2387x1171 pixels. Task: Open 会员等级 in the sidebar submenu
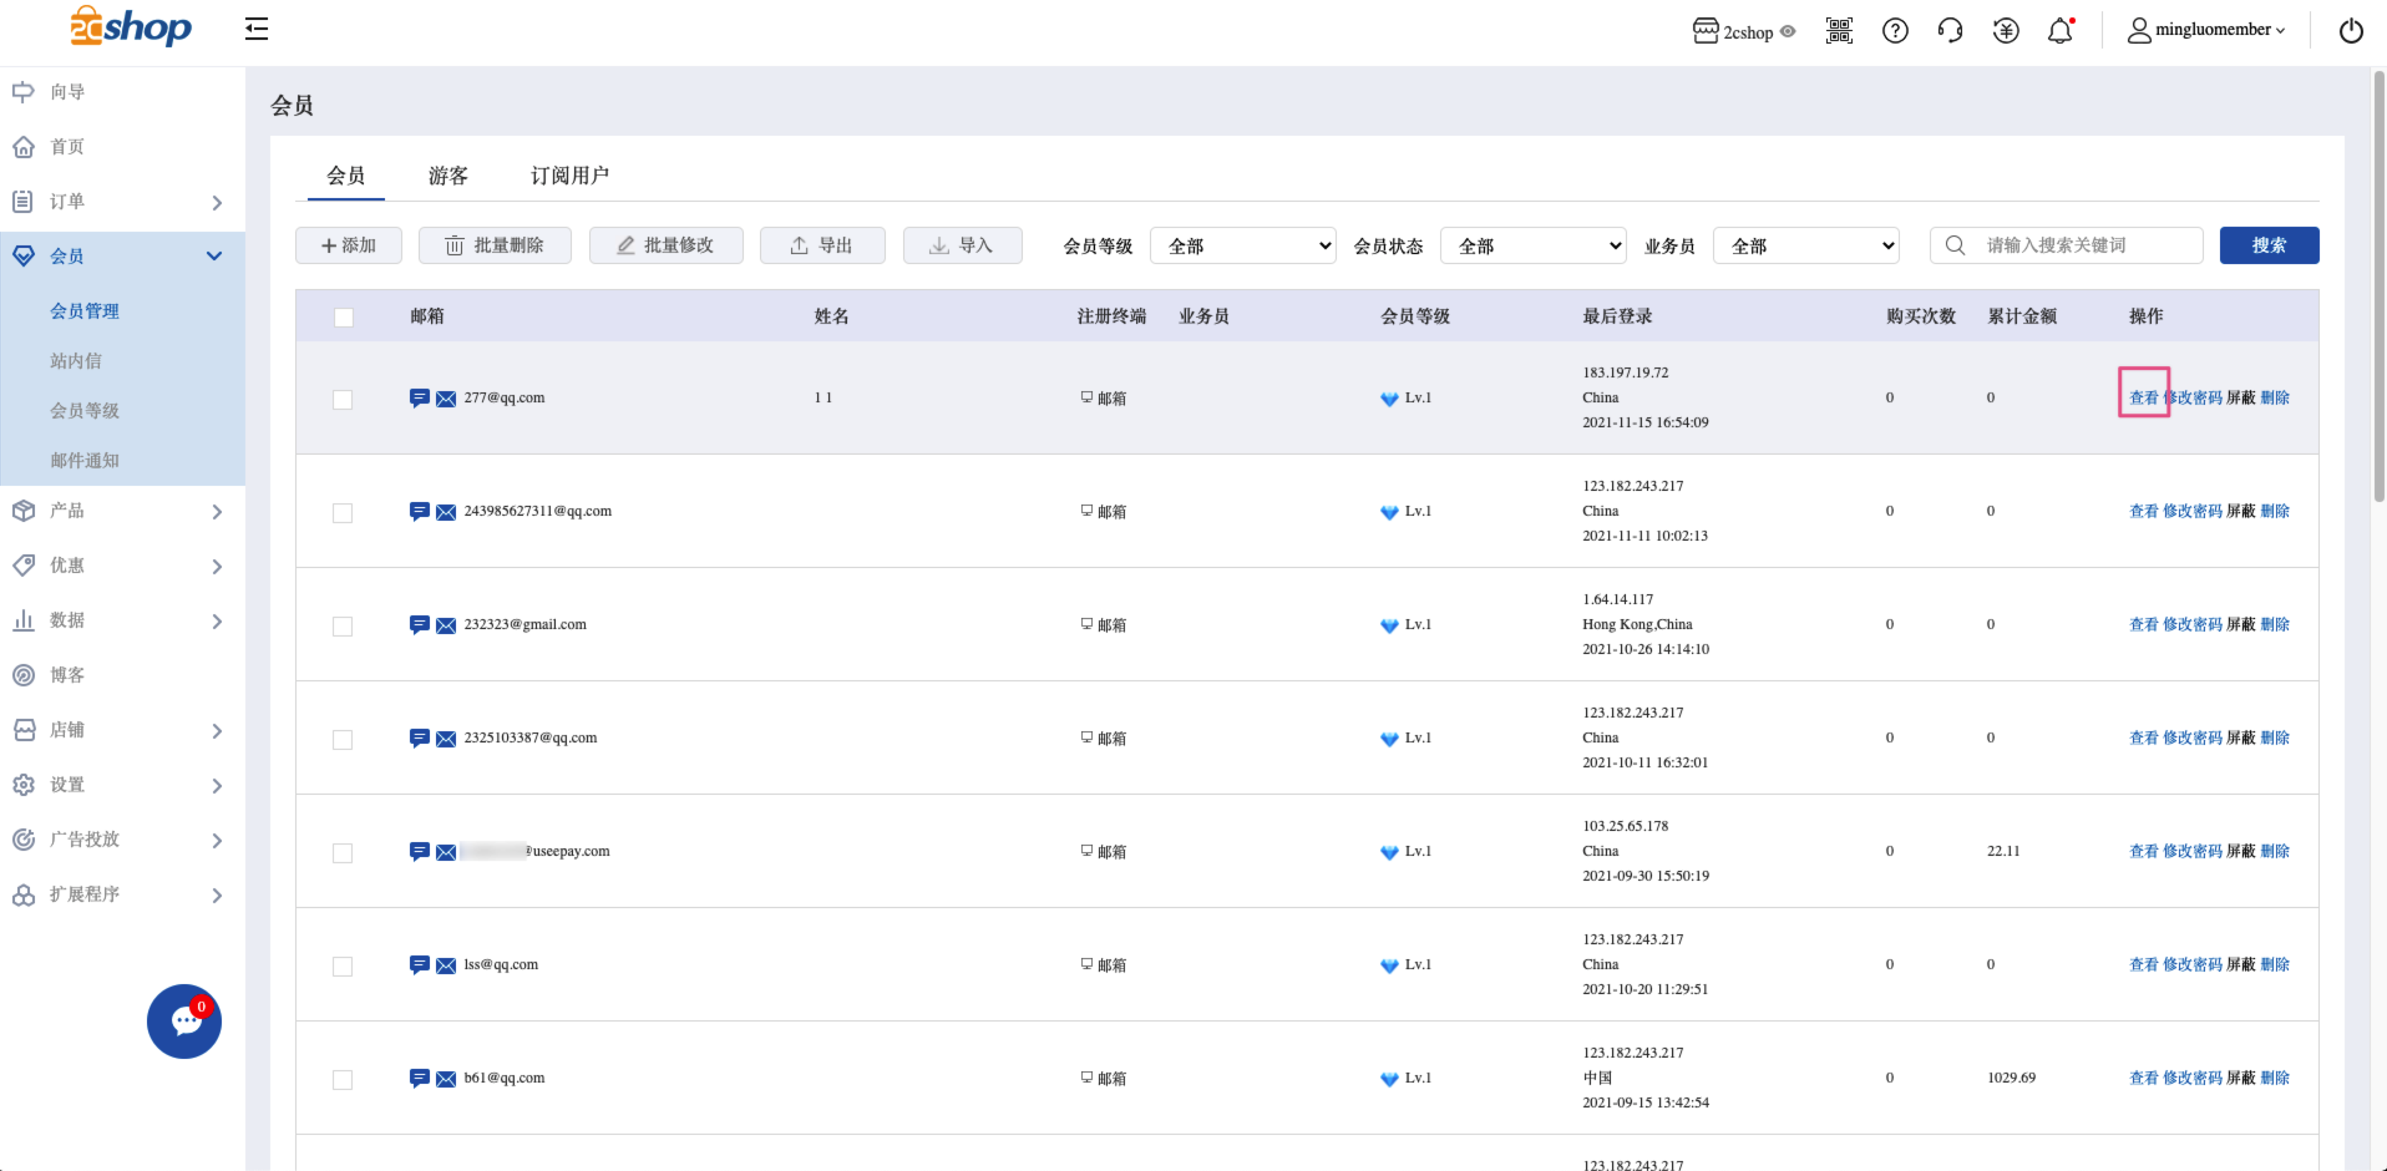[x=84, y=410]
